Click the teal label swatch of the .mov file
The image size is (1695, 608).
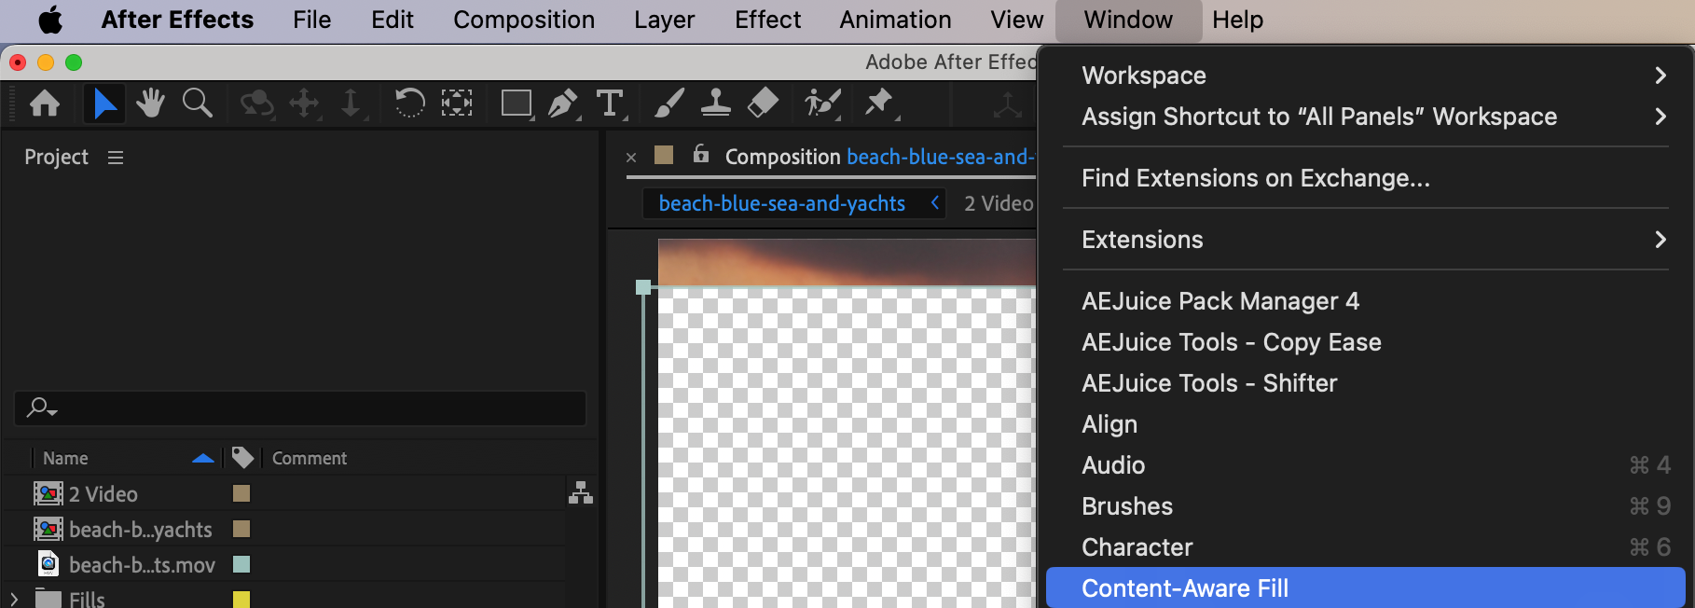tap(241, 564)
